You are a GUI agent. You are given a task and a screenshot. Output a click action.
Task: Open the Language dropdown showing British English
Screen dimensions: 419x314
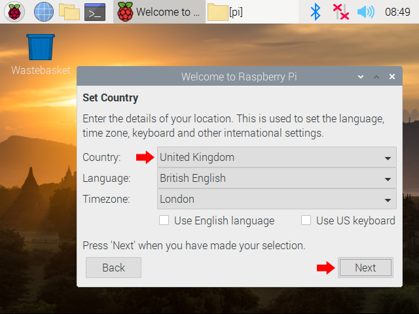[x=276, y=178]
